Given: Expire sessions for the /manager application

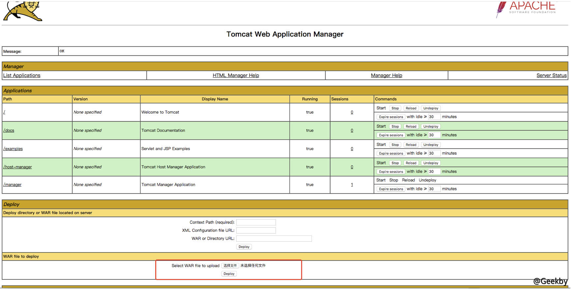Looking at the screenshot, I should coord(391,189).
